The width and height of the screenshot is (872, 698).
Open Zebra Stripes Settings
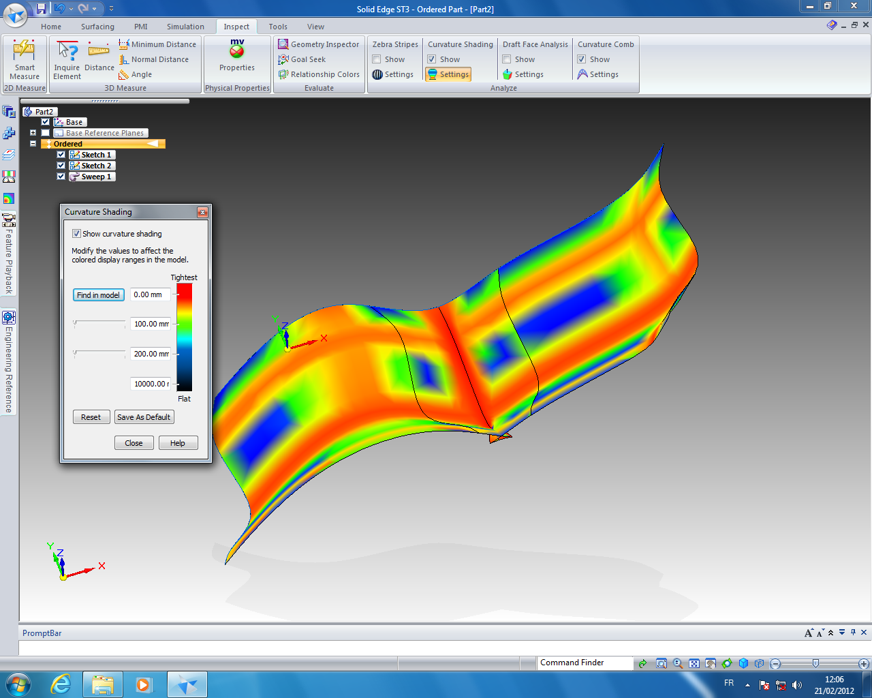393,74
